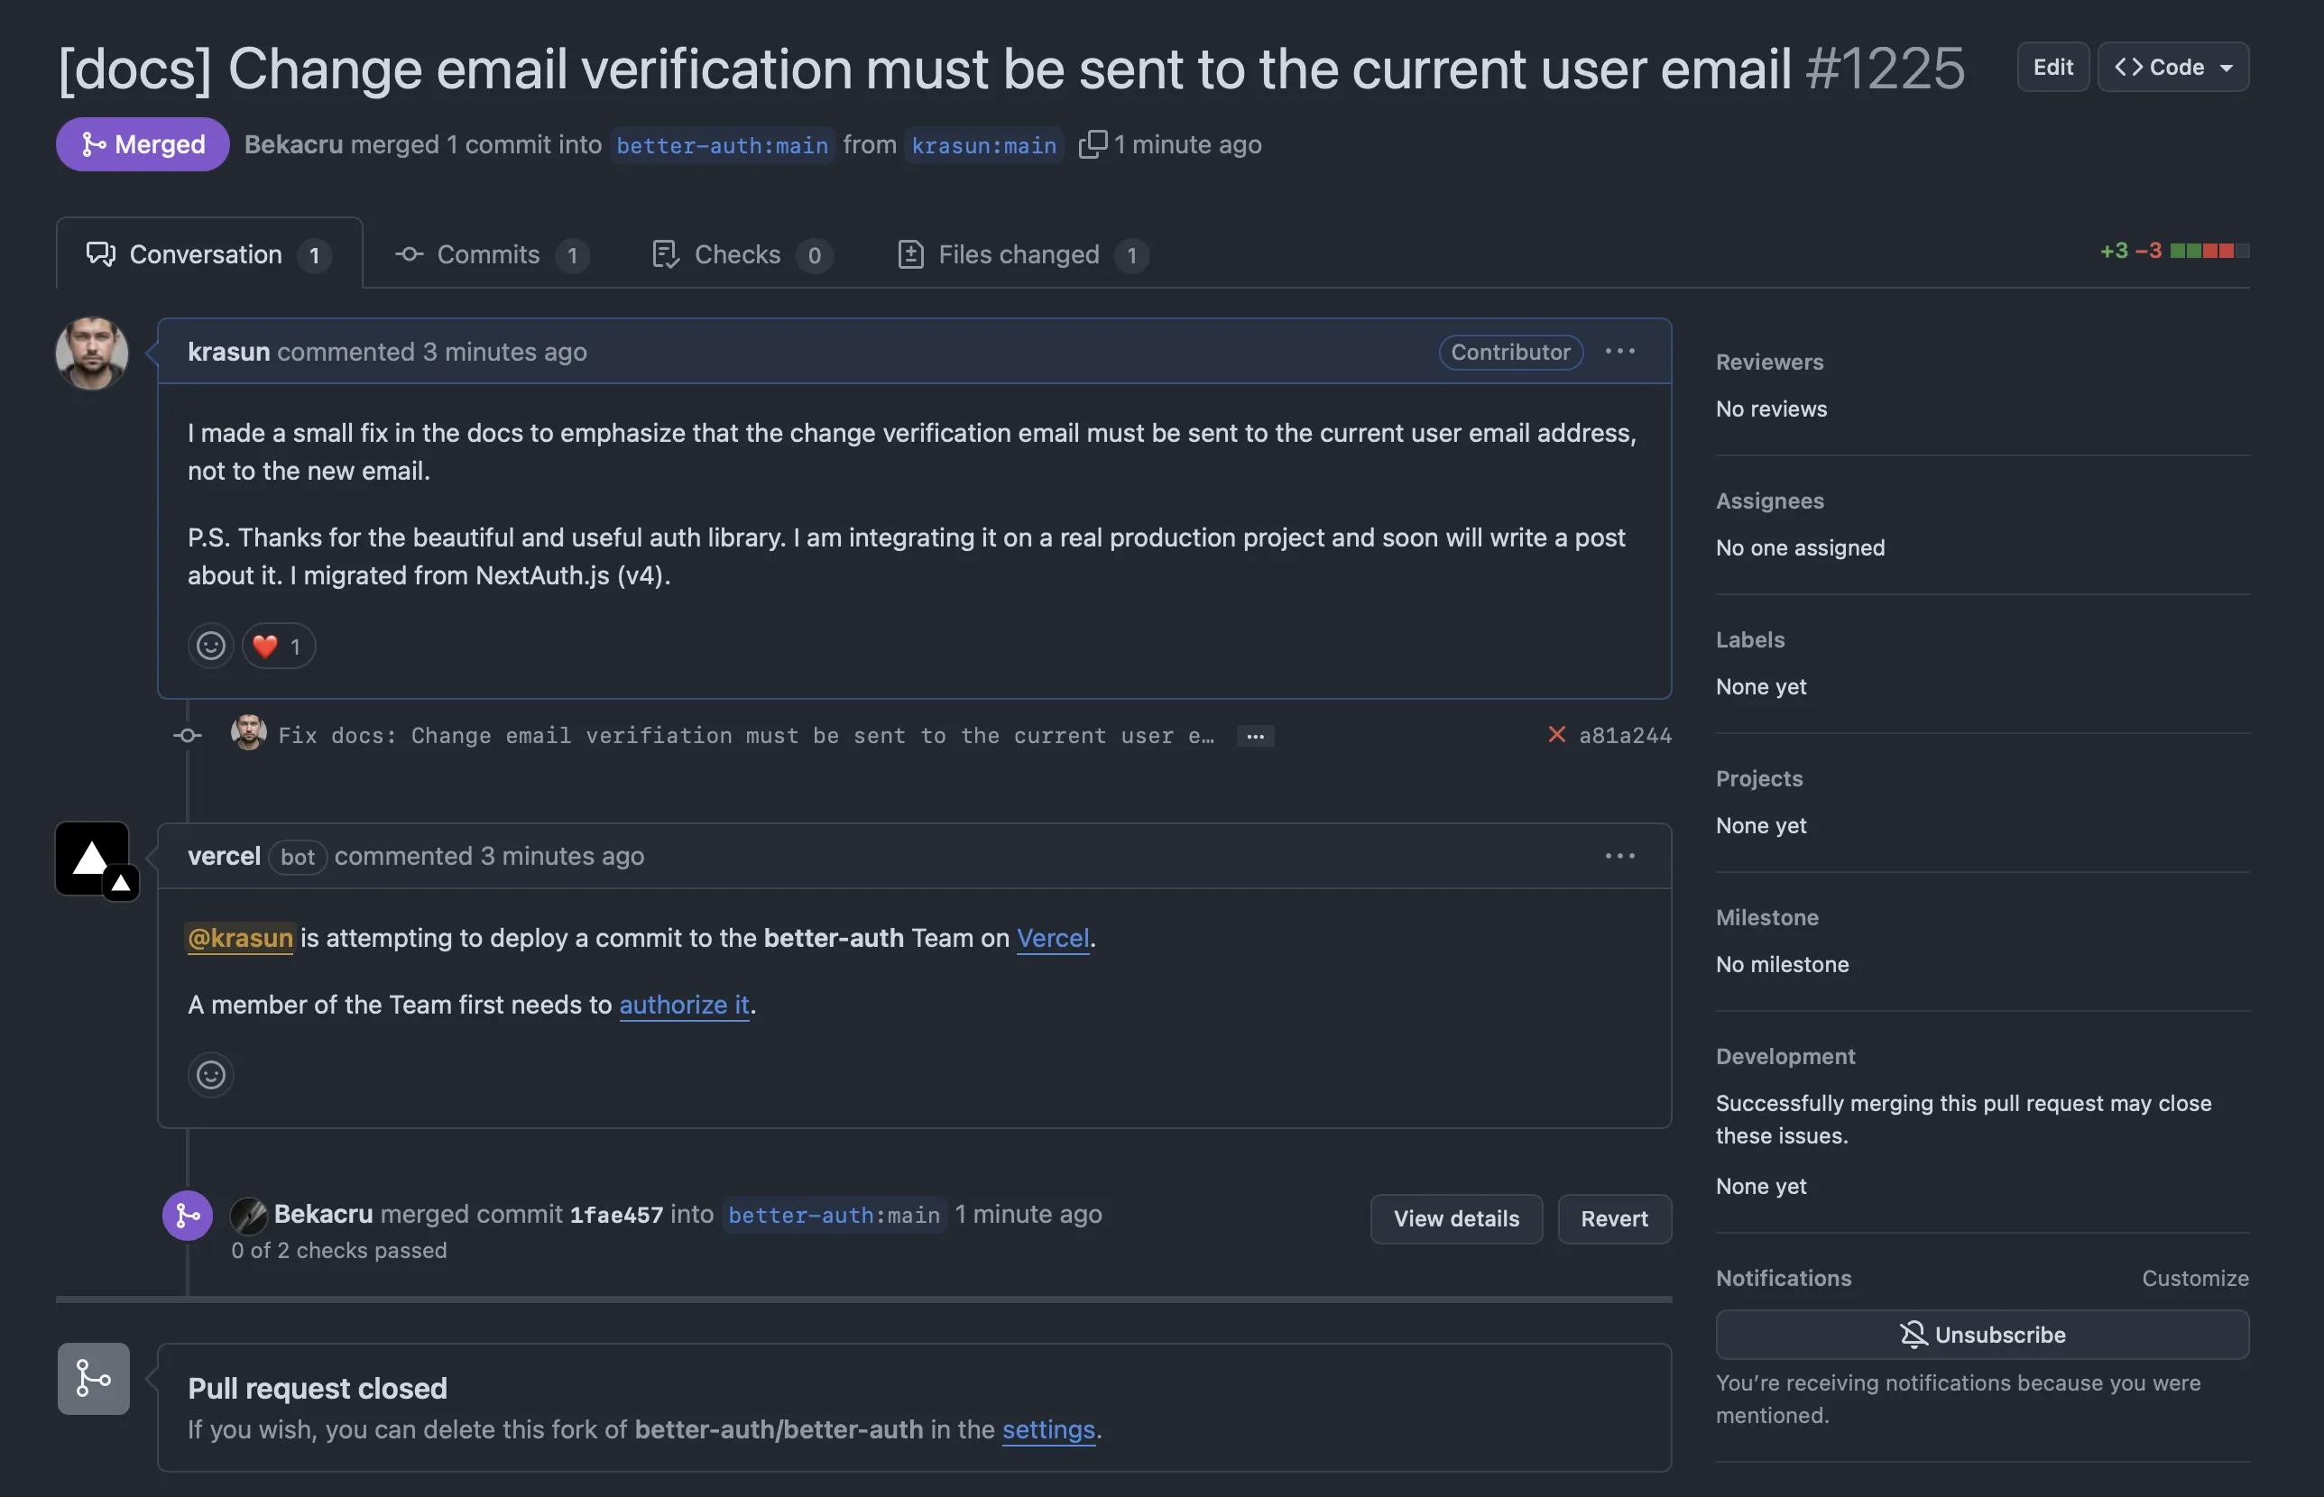Open the kebab menu on krasun's comment
The width and height of the screenshot is (2324, 1497).
(1619, 352)
